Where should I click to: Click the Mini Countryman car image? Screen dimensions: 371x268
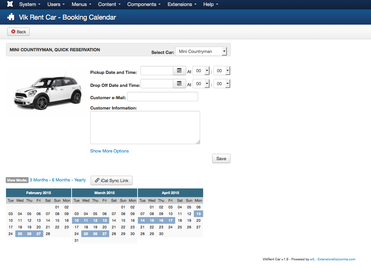click(48, 91)
